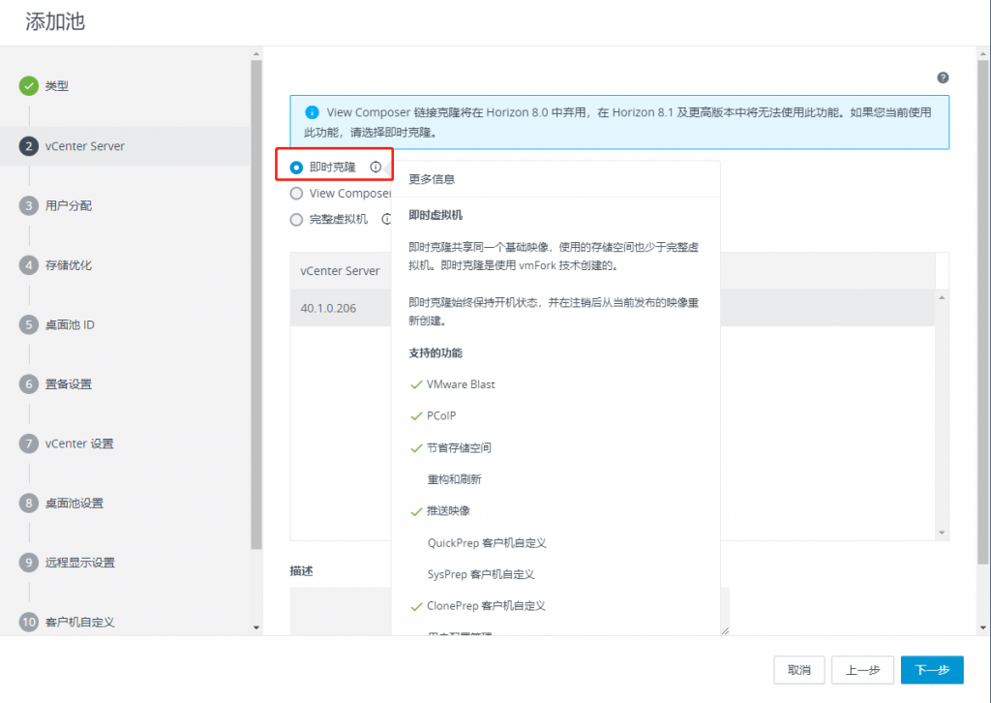Click sidebar scrollbar down arrow

coord(255,627)
